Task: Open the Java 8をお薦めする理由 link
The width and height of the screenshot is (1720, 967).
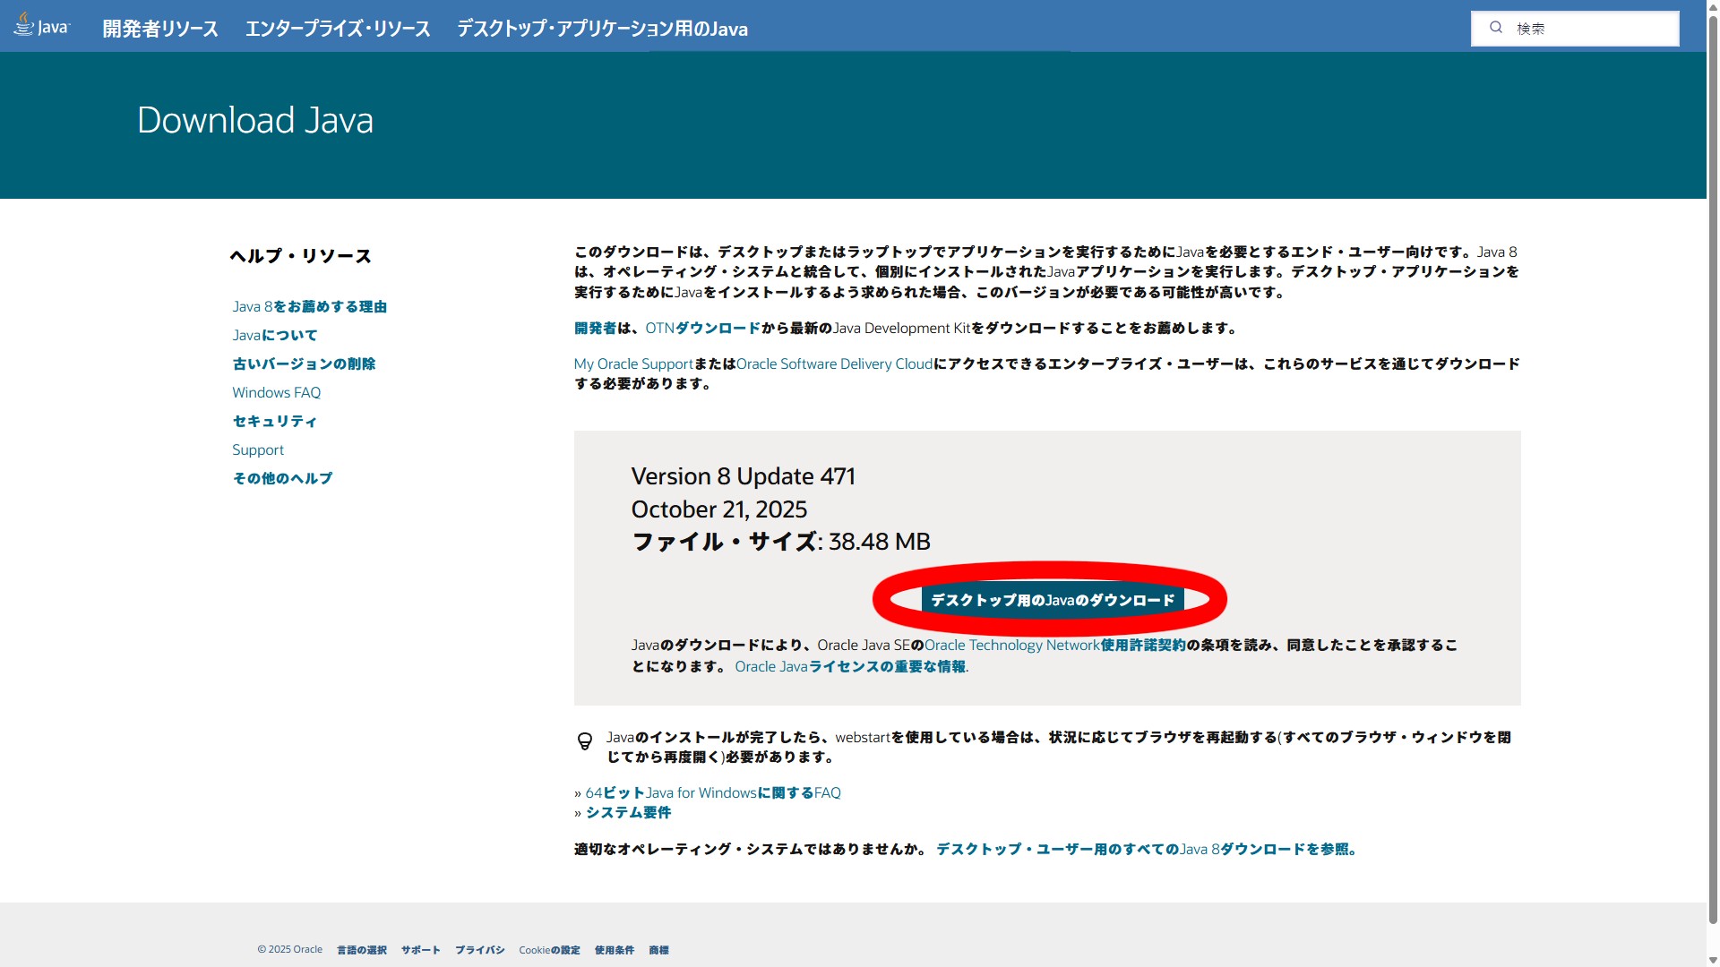Action: click(309, 306)
